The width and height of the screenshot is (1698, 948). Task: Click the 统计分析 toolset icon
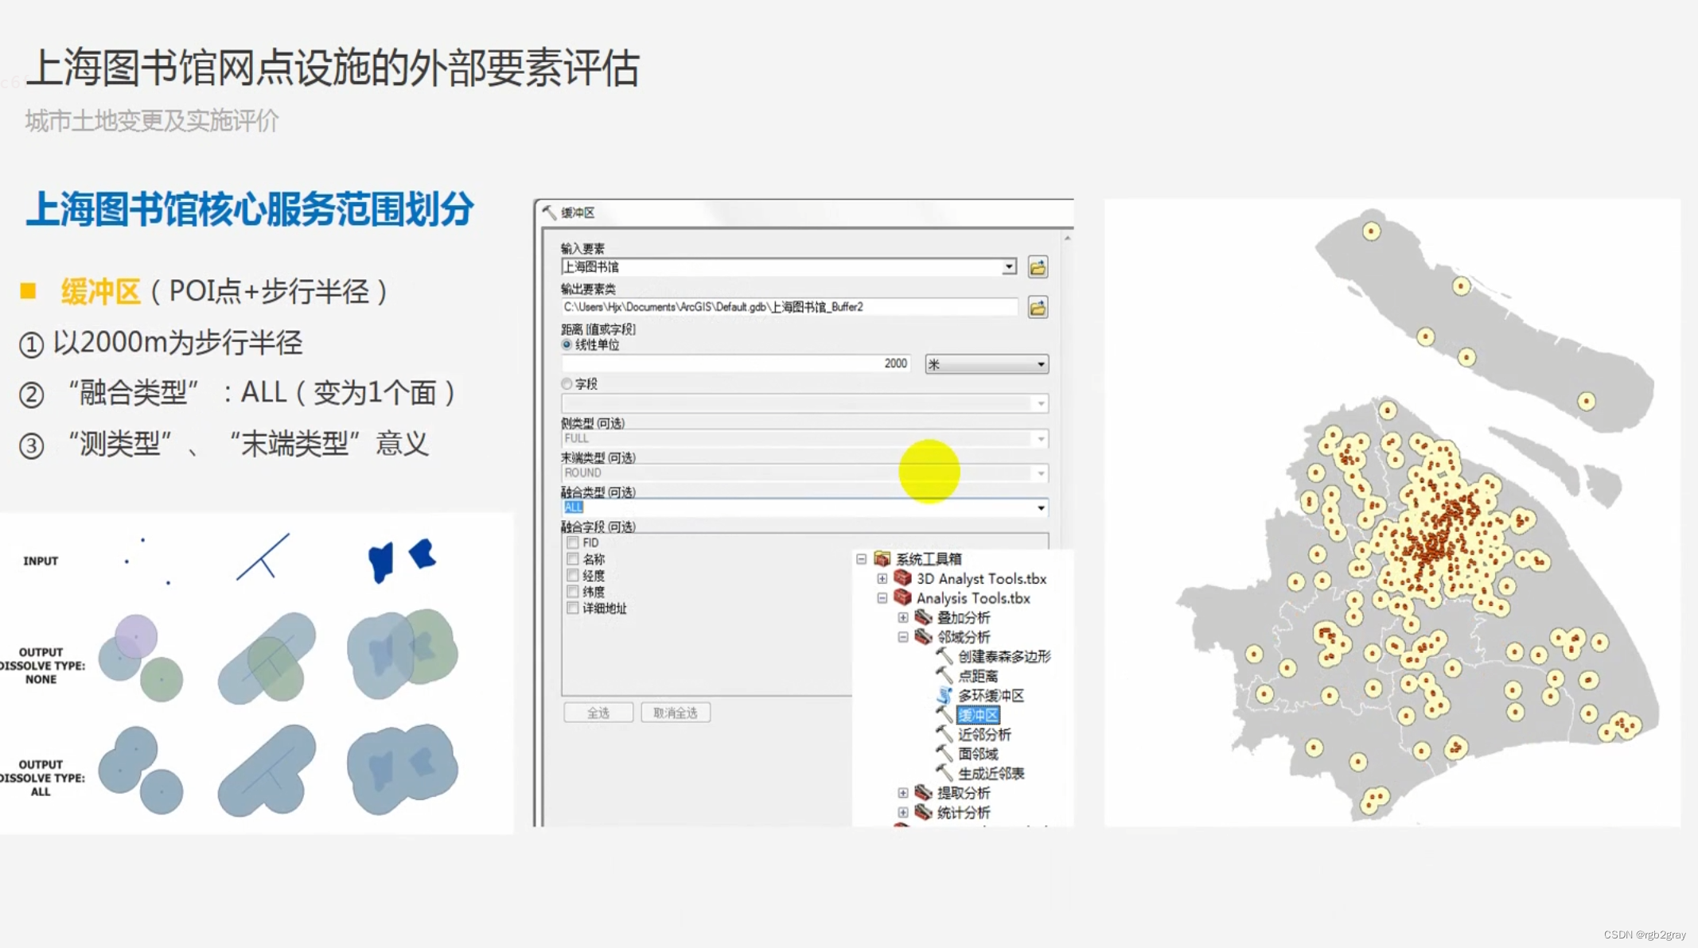tap(923, 812)
